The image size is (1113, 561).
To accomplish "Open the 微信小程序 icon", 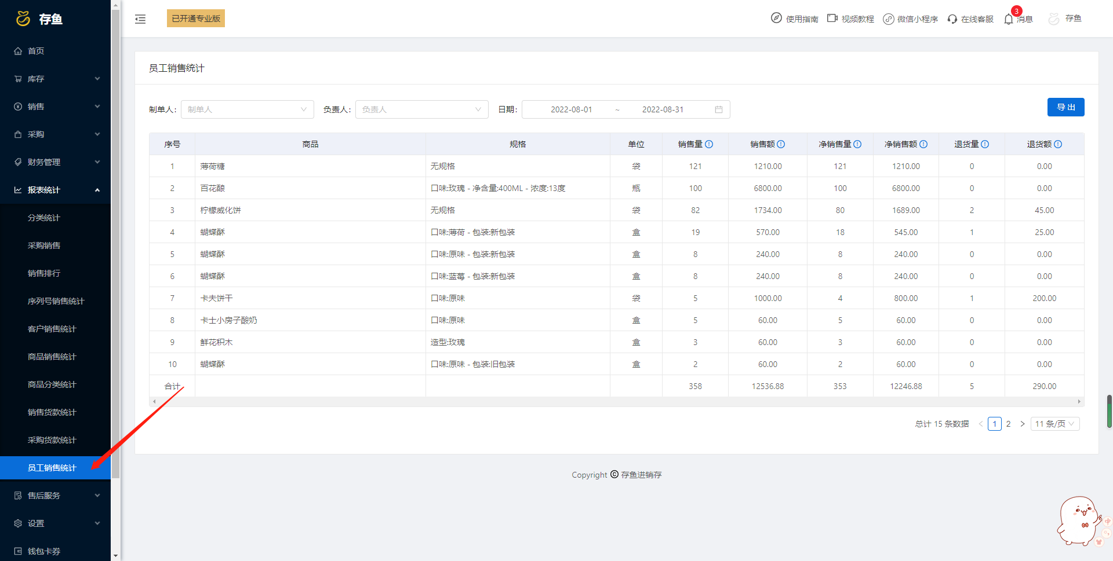I will point(888,19).
